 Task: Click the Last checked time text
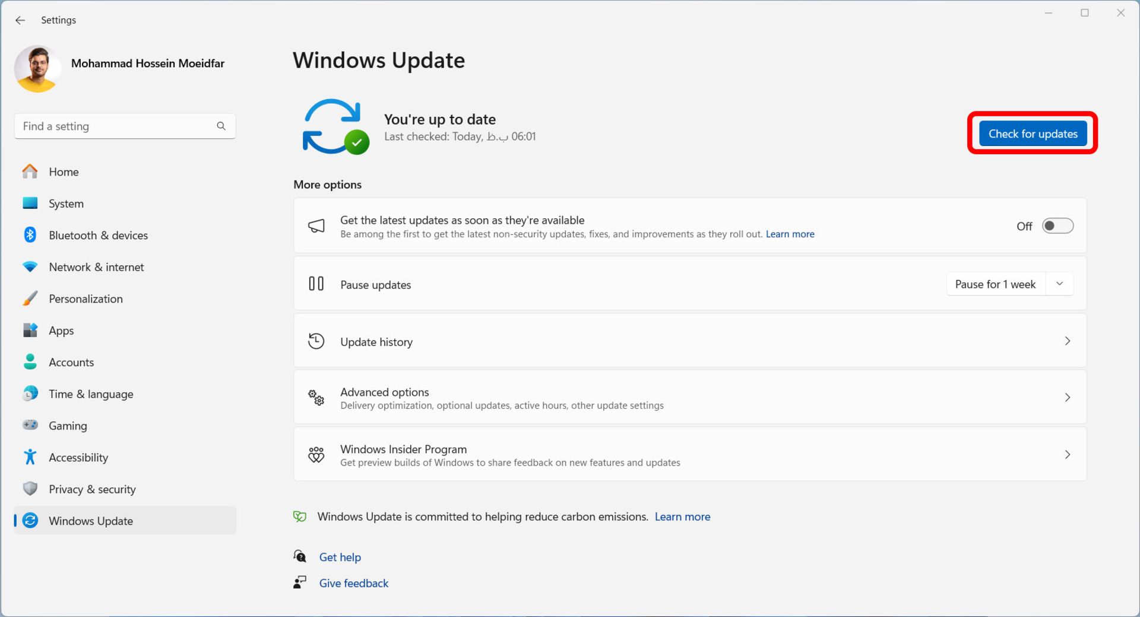point(460,136)
